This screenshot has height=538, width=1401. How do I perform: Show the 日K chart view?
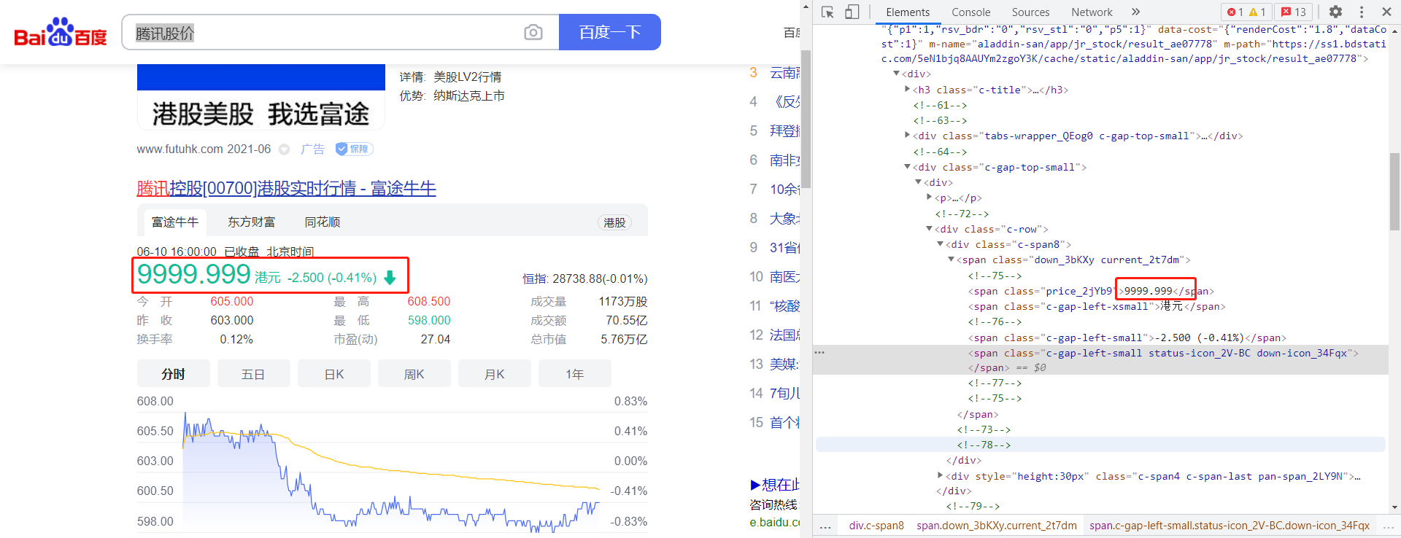click(x=334, y=374)
